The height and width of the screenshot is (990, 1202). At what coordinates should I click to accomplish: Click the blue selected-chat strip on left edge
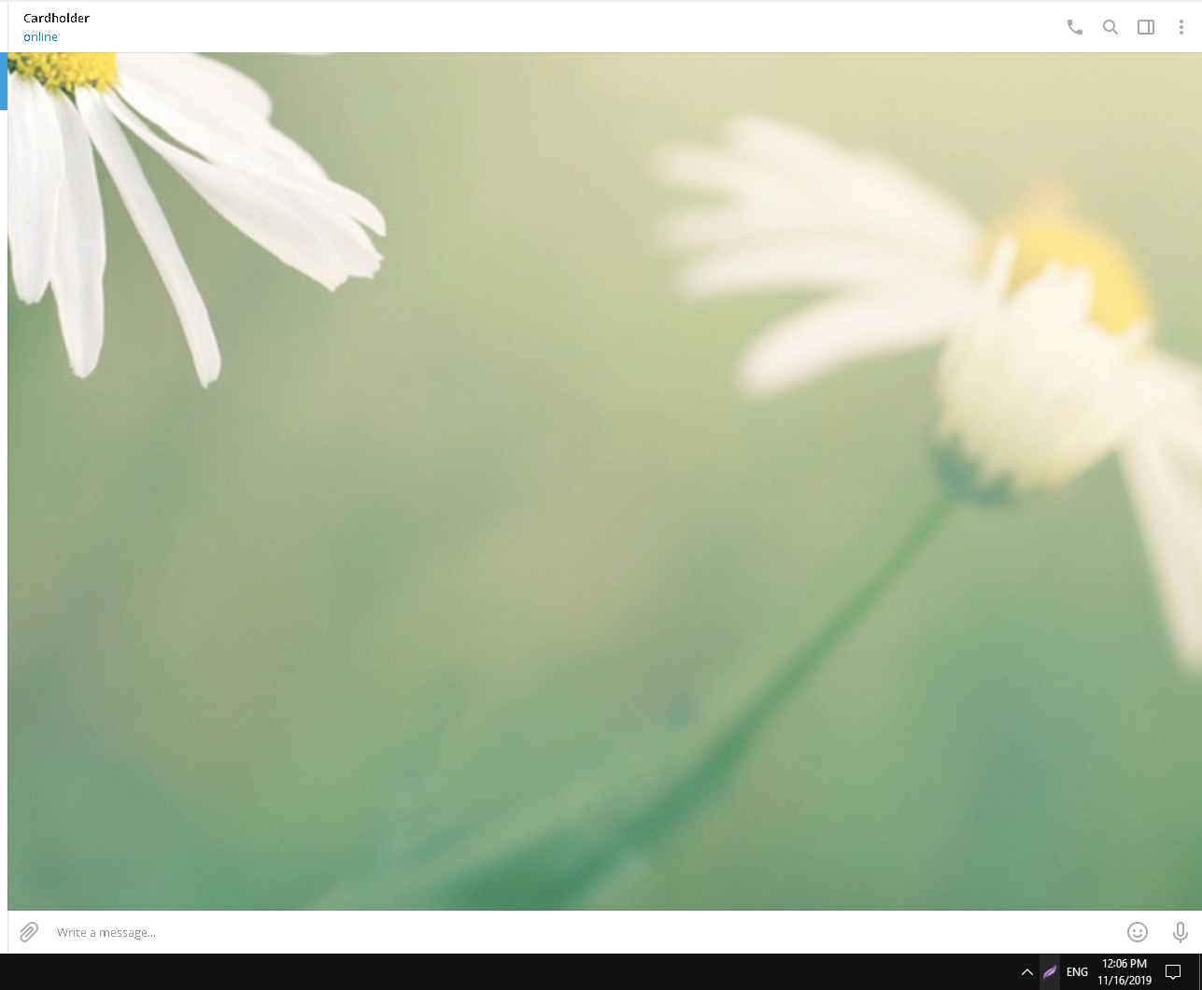coord(3,81)
